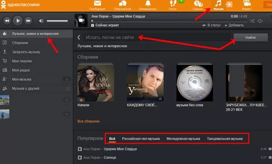Open Оповещения bell icon
This screenshot has height=164, width=272.
tap(148, 3)
